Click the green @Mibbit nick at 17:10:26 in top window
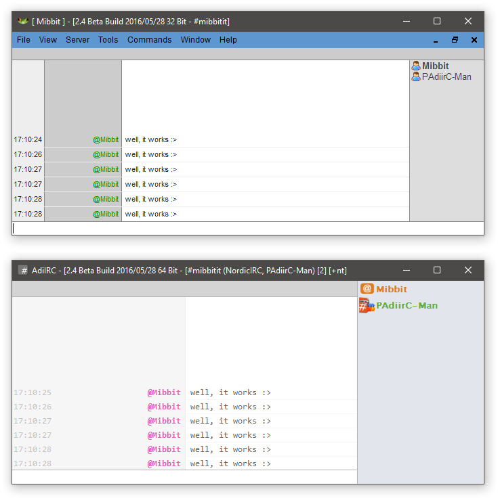Screen dimensions: 498x498 [106, 154]
